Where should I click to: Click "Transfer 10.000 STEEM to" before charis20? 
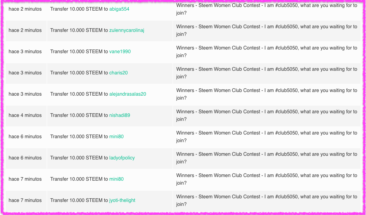coord(79,73)
